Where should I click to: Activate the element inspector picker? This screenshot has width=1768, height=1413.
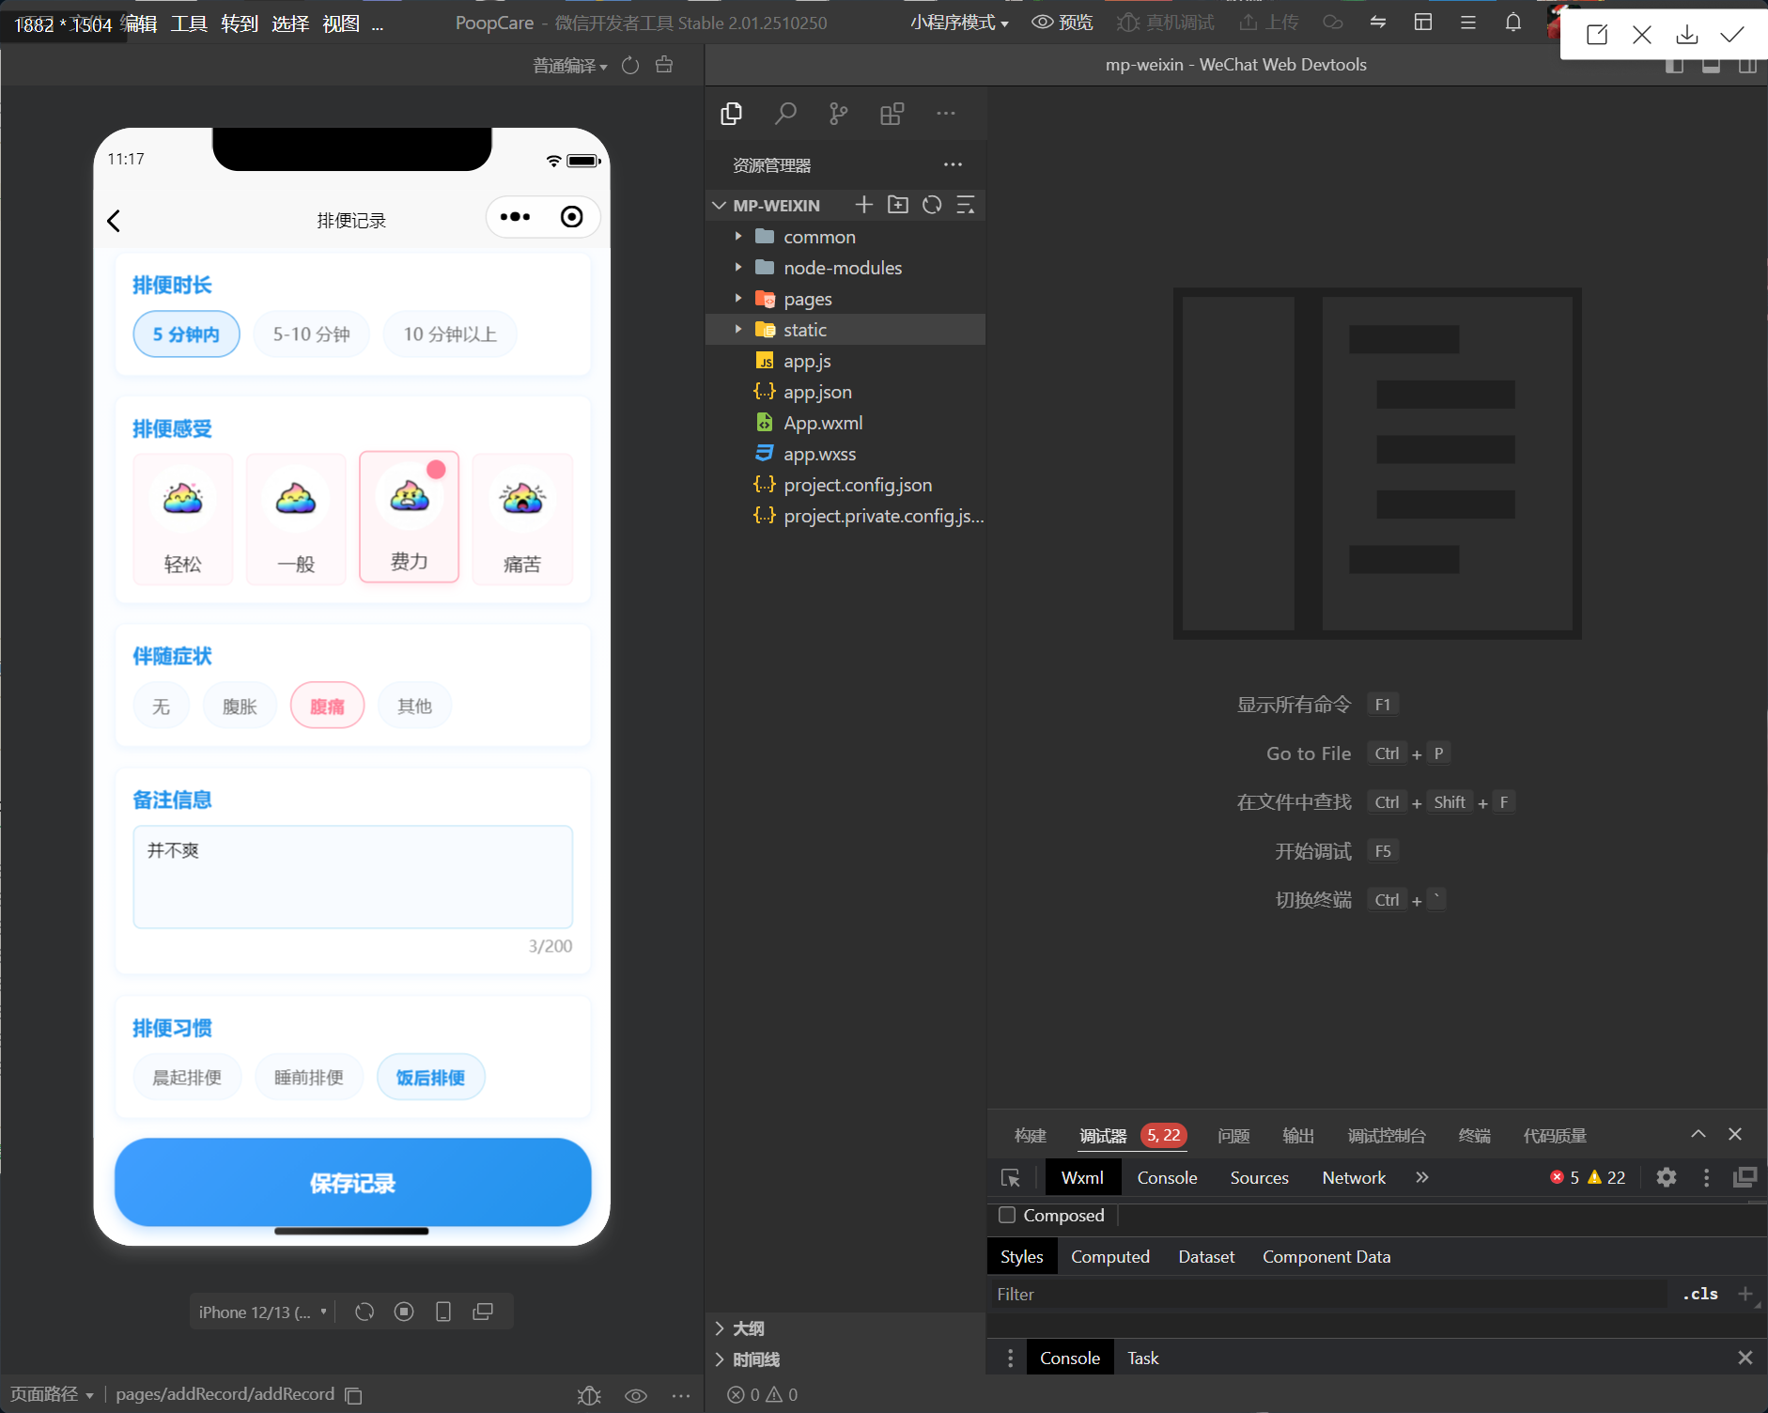click(x=1011, y=1177)
